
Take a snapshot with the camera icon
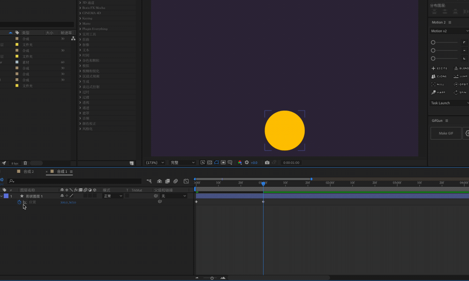(x=267, y=163)
